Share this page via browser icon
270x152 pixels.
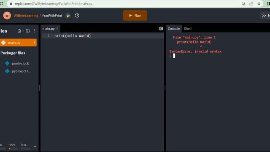tap(251, 4)
